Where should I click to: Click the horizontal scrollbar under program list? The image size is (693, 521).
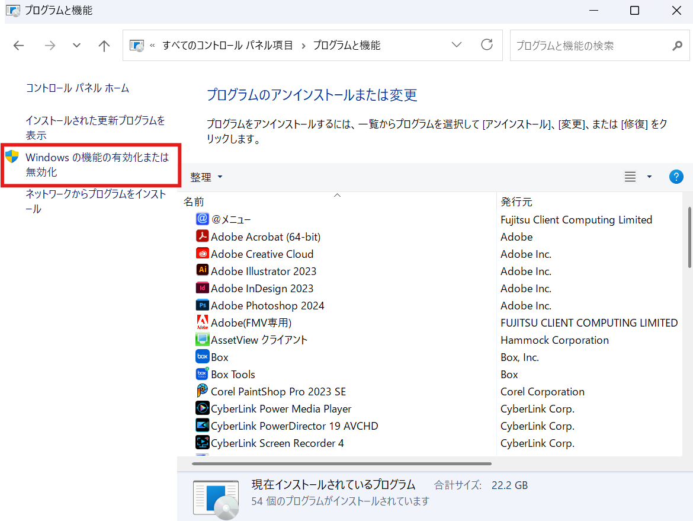click(342, 464)
